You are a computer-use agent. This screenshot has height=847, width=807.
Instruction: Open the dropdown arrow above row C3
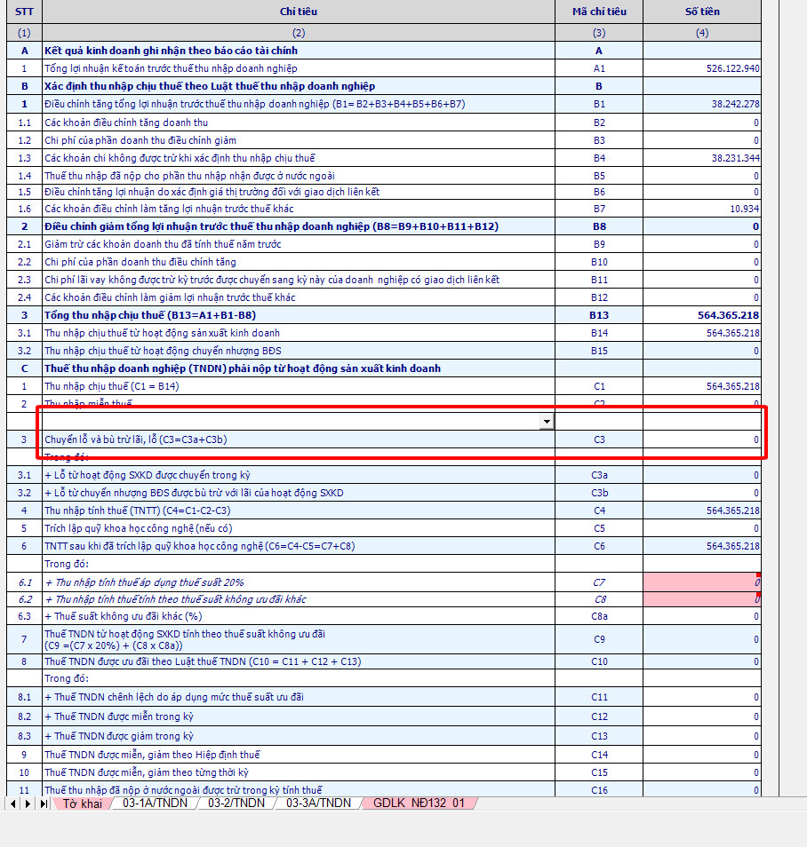coord(547,422)
